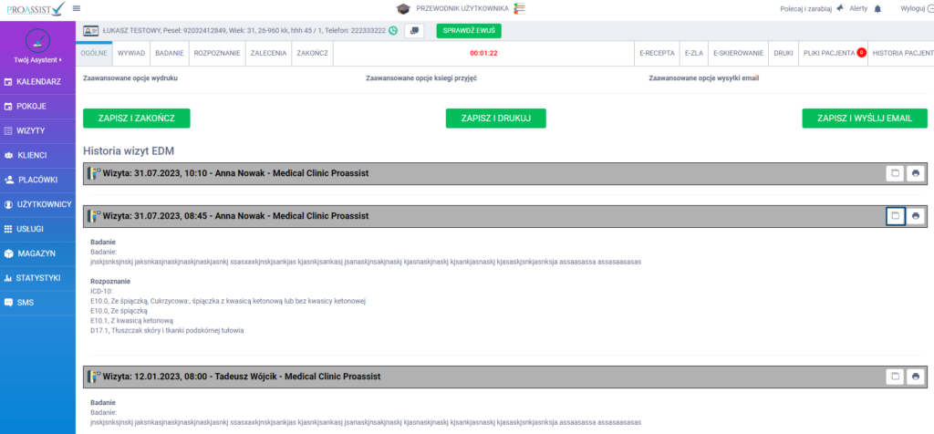Image resolution: width=934 pixels, height=434 pixels.
Task: Click the Sprawdź EWUŚ button
Action: [x=469, y=31]
